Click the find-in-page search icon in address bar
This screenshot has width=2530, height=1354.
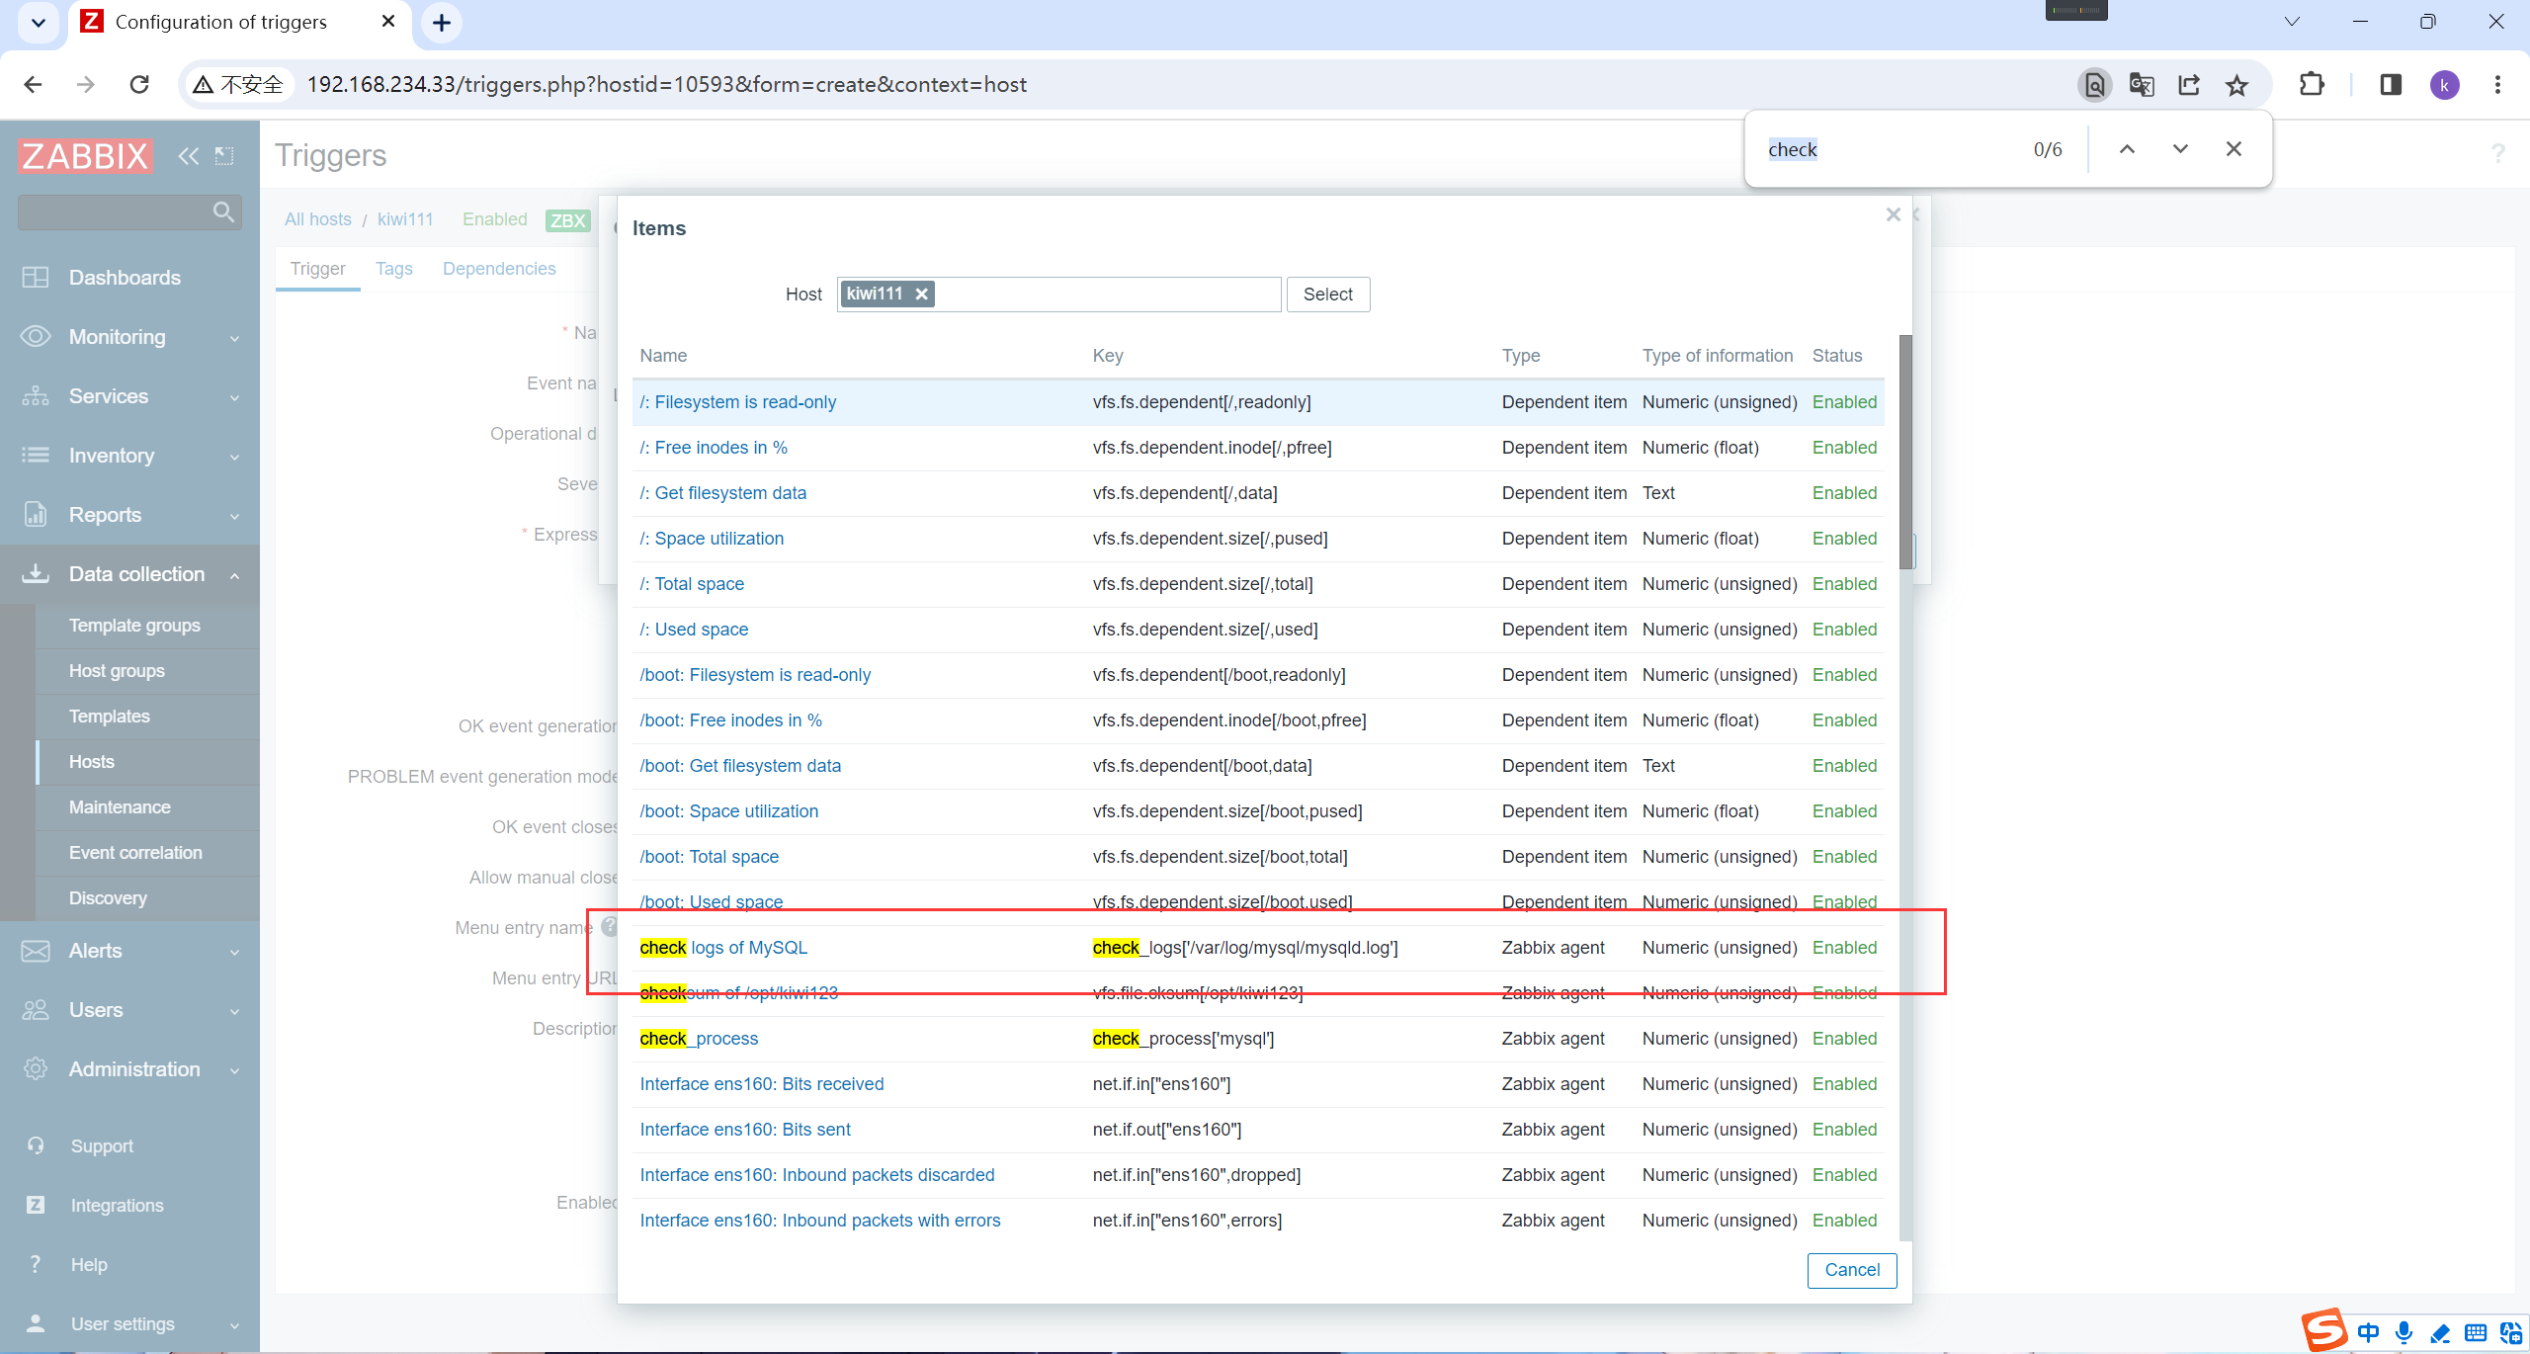(x=2094, y=85)
